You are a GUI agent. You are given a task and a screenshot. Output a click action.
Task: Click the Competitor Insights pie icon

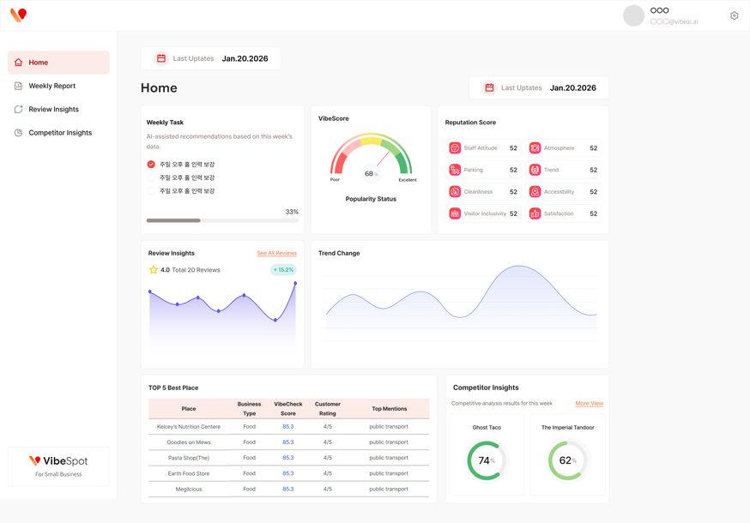(19, 133)
